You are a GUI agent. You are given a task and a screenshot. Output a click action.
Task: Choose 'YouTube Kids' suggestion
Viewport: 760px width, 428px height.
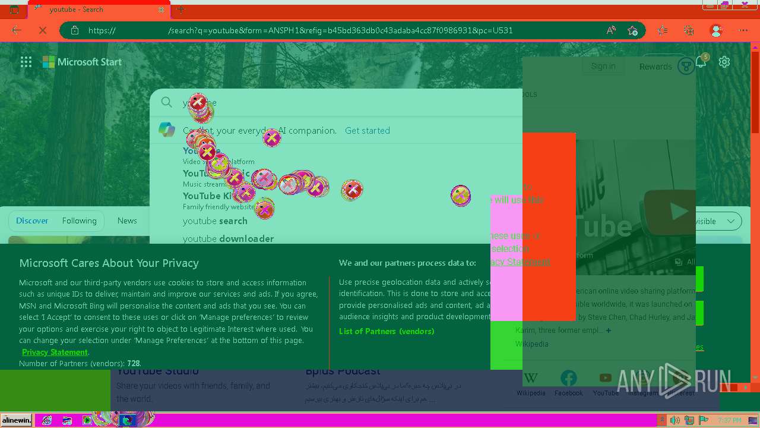point(213,196)
